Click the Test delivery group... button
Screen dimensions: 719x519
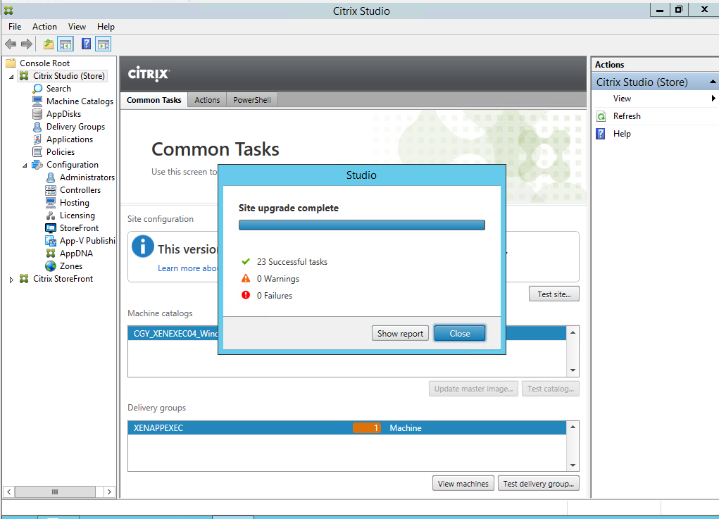coord(538,483)
